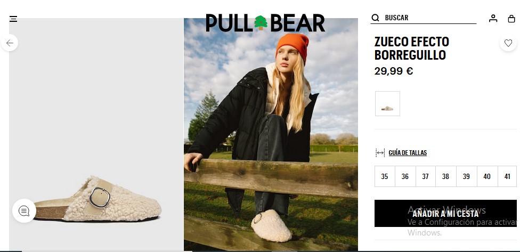Open the chat support bubble icon
Viewport: 520px width, 252px height.
coord(24,211)
